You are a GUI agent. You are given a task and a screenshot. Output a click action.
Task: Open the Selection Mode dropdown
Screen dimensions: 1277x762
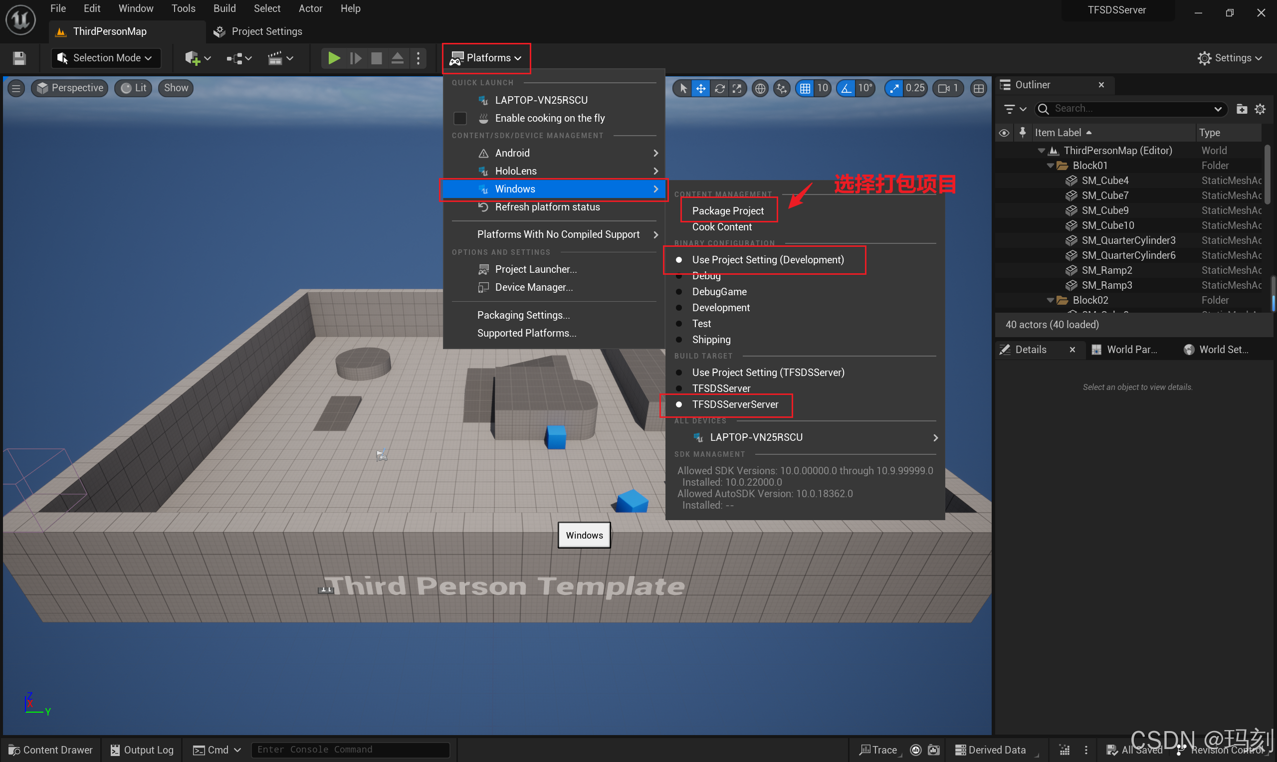(106, 58)
